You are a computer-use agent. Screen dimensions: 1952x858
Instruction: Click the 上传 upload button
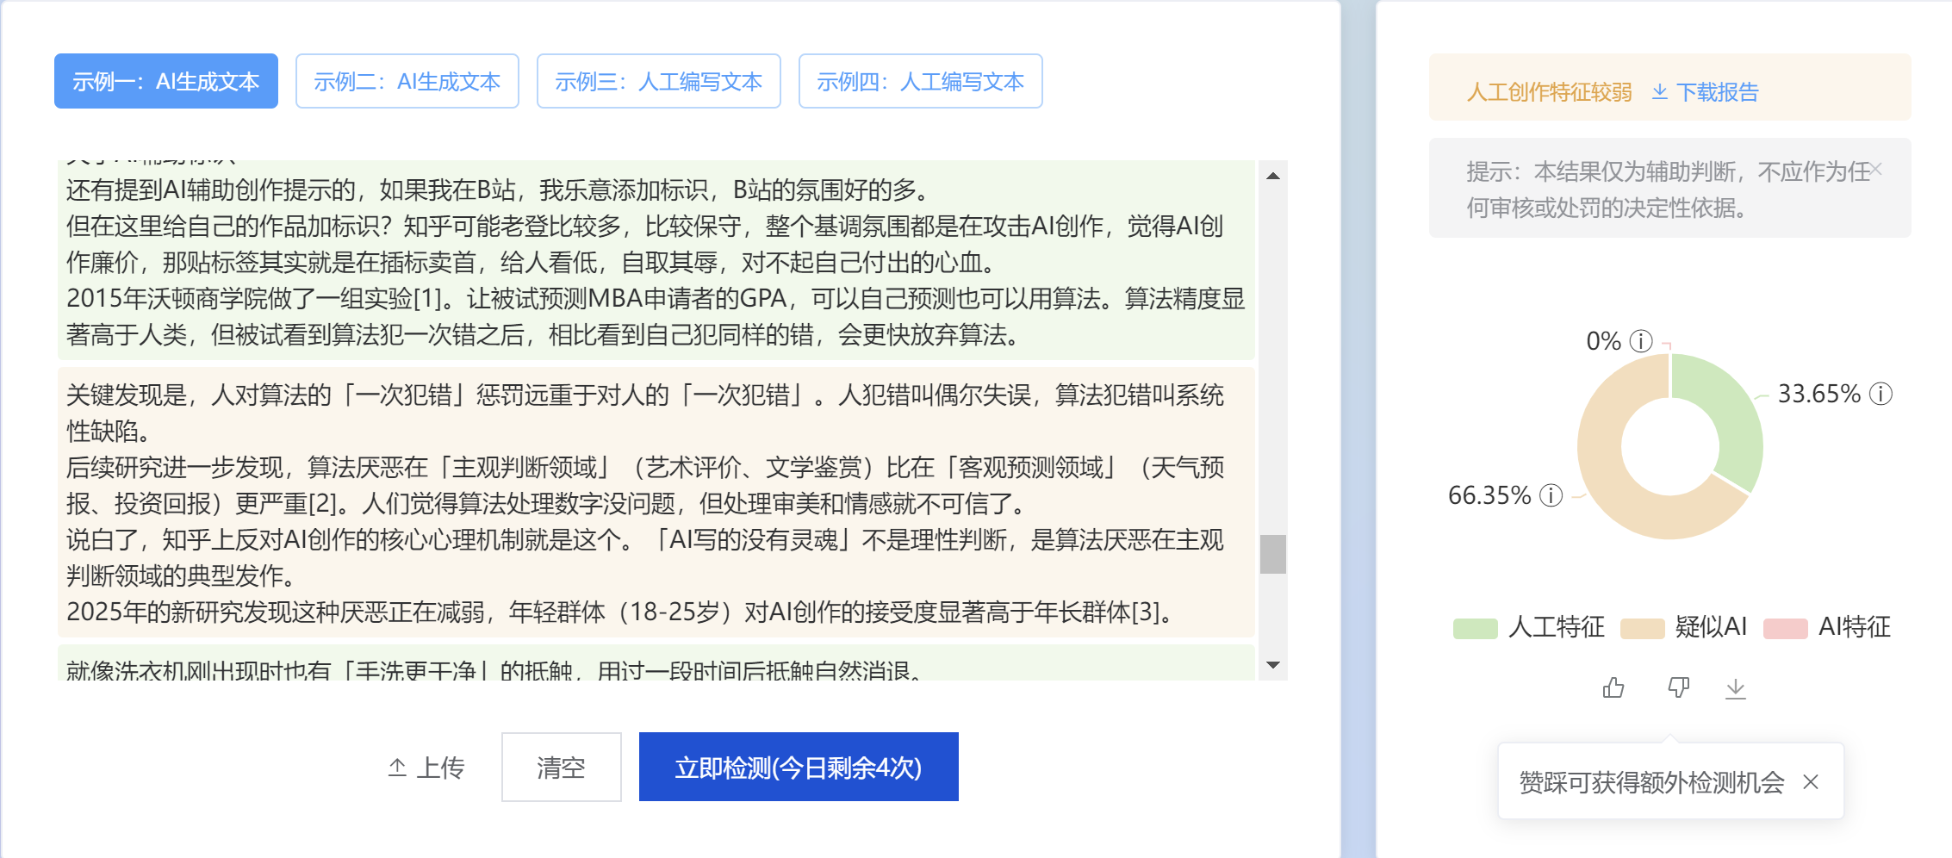pyautogui.click(x=426, y=767)
